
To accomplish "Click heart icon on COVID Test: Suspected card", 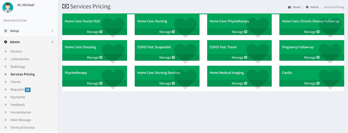I will [x=185, y=53].
